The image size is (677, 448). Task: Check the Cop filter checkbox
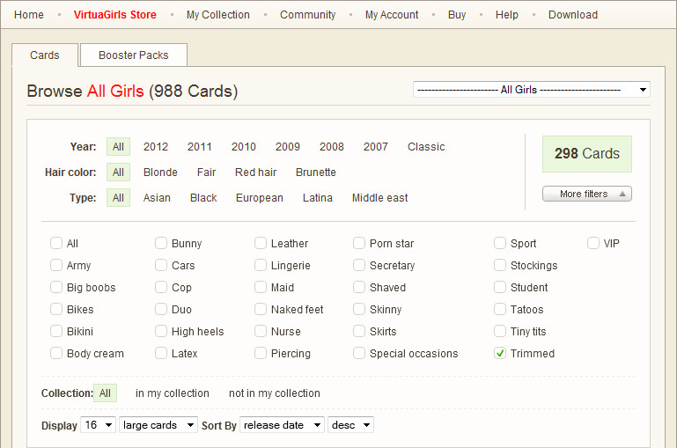click(161, 287)
